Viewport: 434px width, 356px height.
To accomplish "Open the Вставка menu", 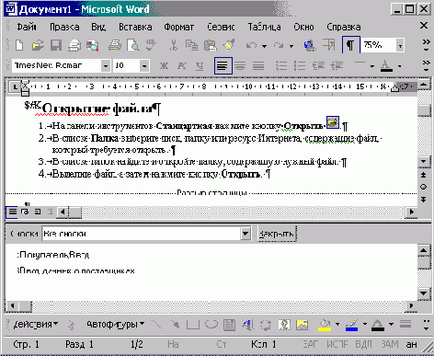I will (x=135, y=27).
